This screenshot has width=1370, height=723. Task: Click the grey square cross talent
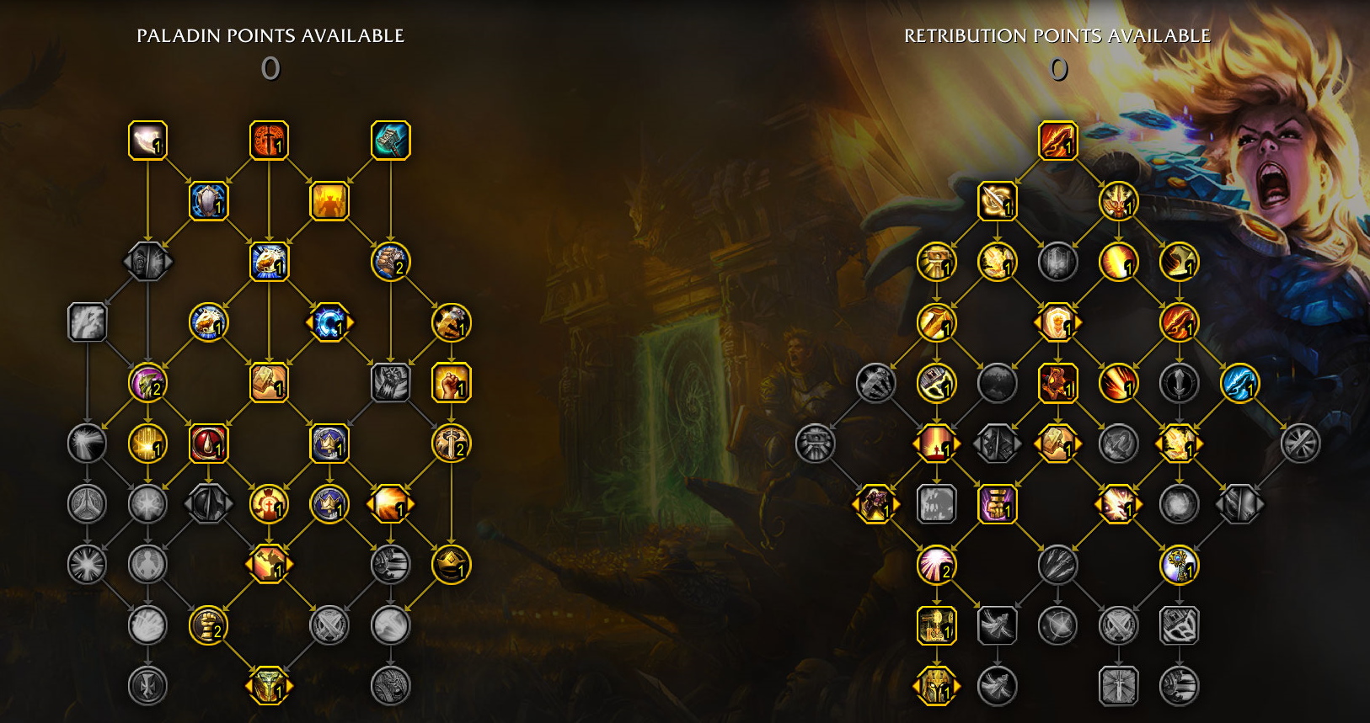click(x=1118, y=686)
